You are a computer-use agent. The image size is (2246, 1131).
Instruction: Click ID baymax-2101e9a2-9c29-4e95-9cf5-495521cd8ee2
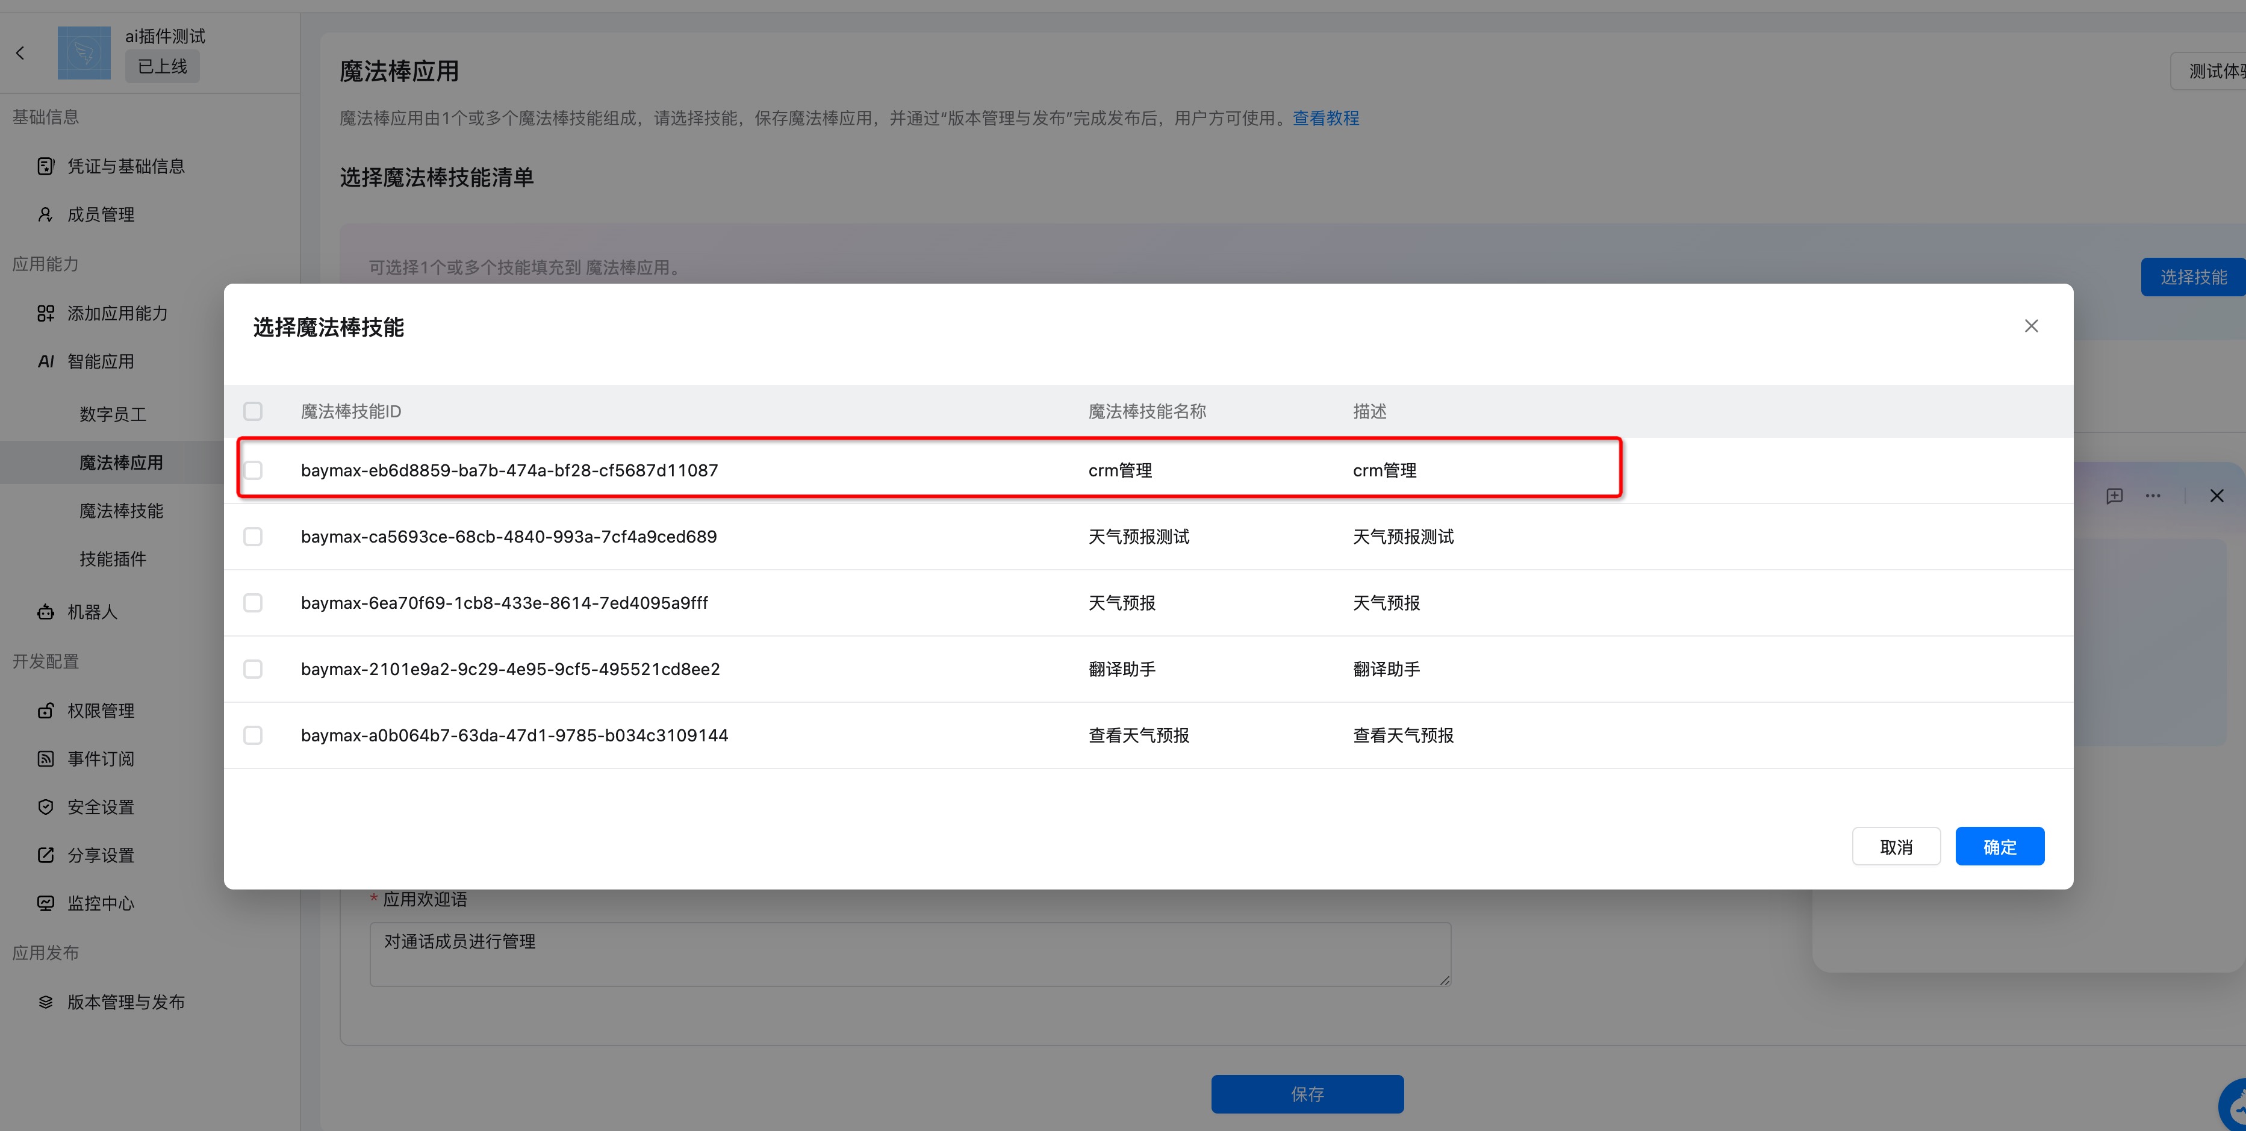click(x=510, y=669)
